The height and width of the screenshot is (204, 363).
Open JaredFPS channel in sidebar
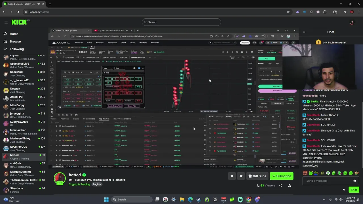click(x=24, y=99)
